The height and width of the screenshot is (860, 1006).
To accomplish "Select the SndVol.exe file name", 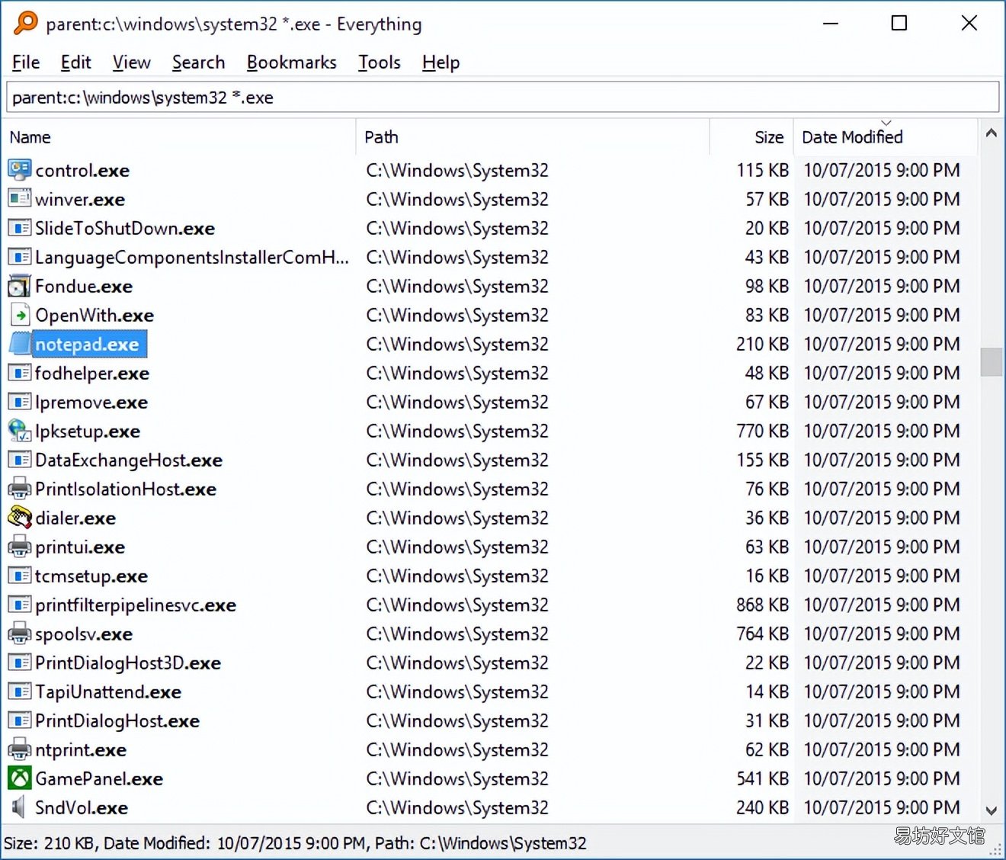I will coord(82,808).
